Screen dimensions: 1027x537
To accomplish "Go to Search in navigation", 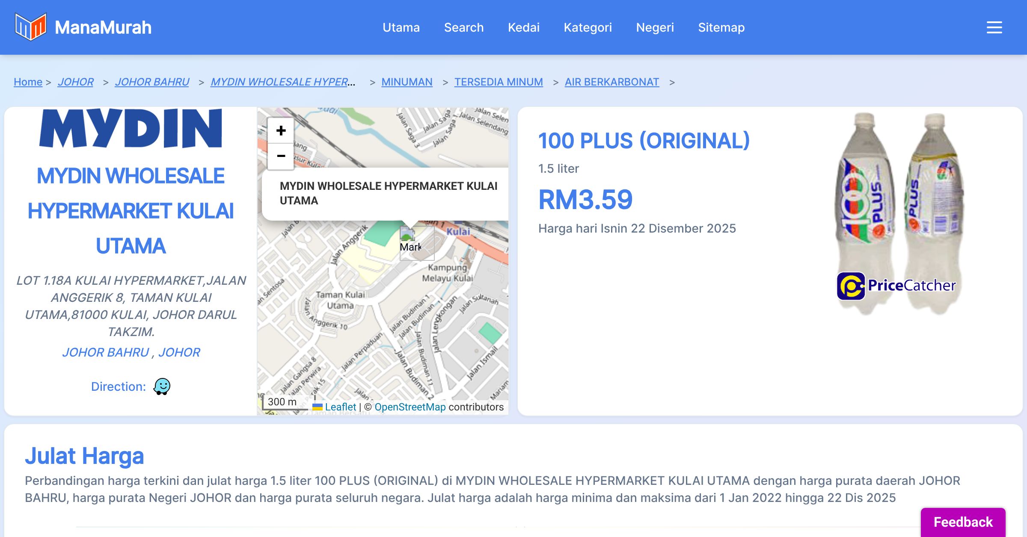I will click(463, 27).
